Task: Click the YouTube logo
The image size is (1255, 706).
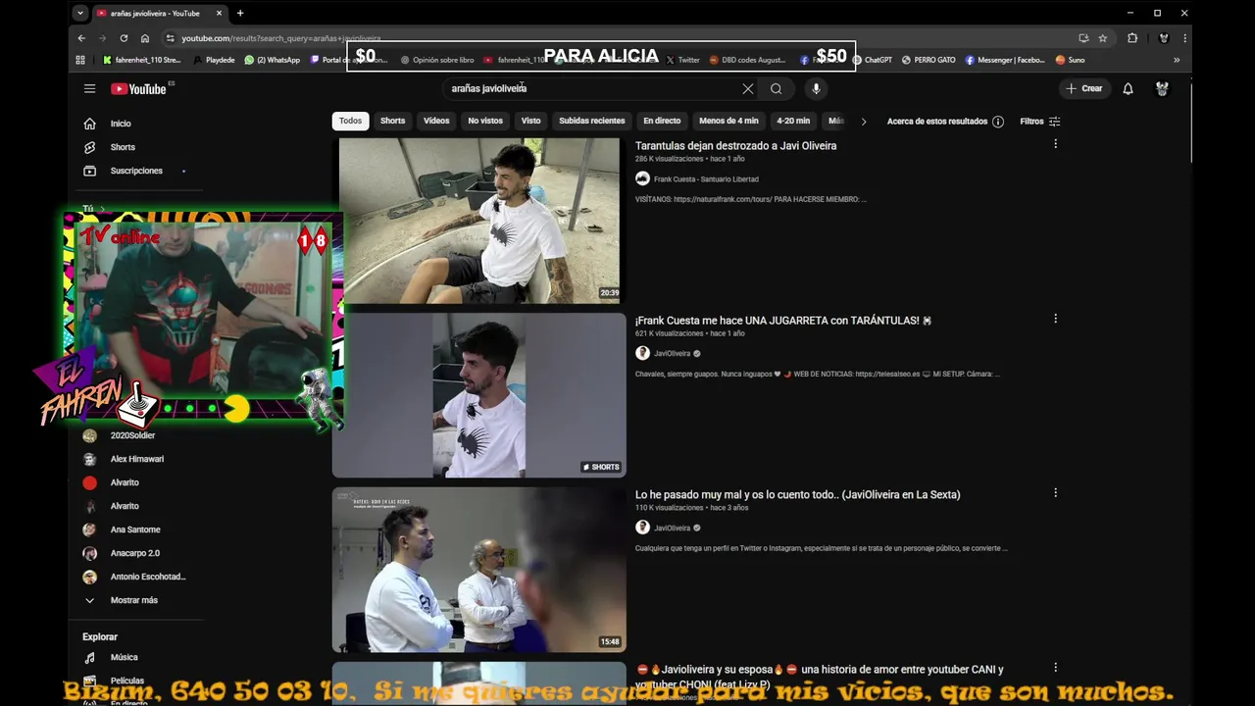Action: [x=138, y=88]
